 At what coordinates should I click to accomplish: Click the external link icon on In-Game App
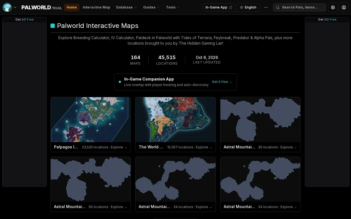231,7
